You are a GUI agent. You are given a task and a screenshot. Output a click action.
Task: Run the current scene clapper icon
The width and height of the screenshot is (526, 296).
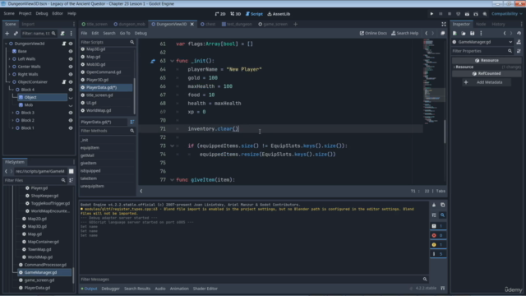tap(467, 14)
